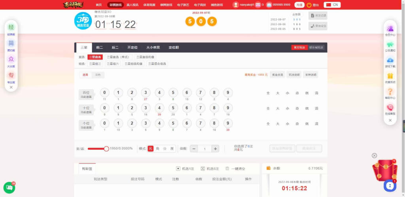This screenshot has height=197, width=405.
Task: Open 不定位 tab
Action: pyautogui.click(x=132, y=48)
